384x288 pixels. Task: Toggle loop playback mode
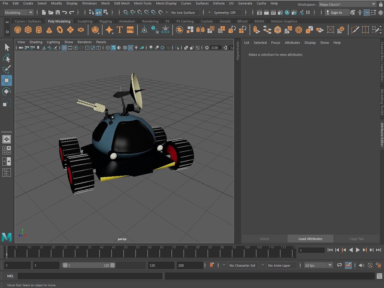point(339,265)
